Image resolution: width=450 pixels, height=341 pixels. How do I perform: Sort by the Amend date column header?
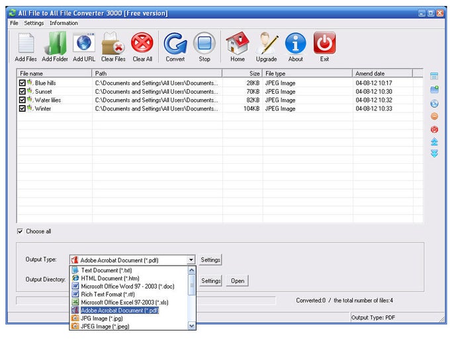click(382, 73)
